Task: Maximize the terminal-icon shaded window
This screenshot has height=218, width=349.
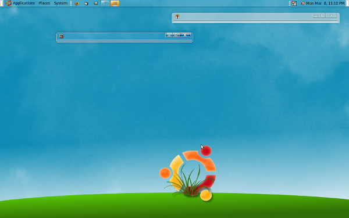Action: click(176, 35)
